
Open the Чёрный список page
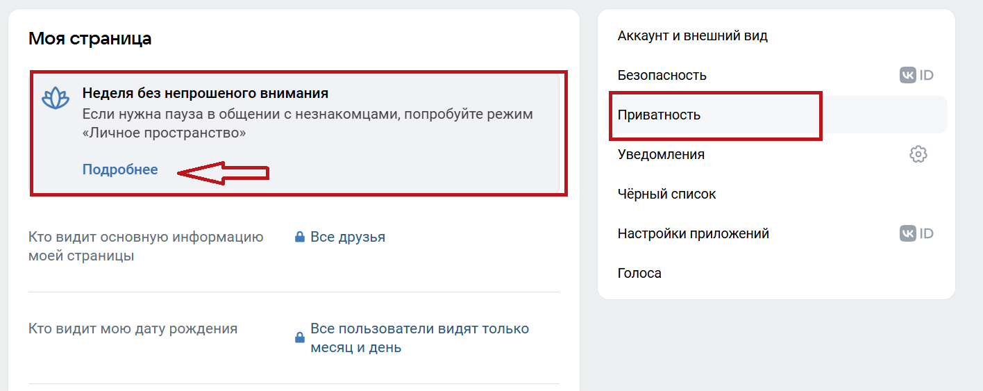(x=666, y=194)
